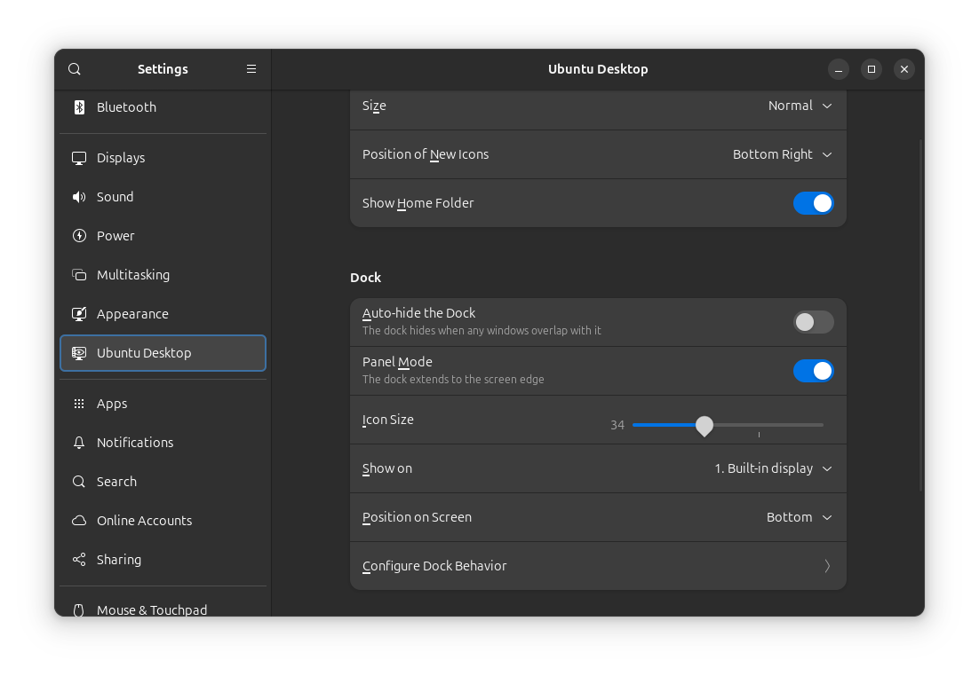Switch to Appearance settings
Screen dimensions: 979x676
click(163, 314)
